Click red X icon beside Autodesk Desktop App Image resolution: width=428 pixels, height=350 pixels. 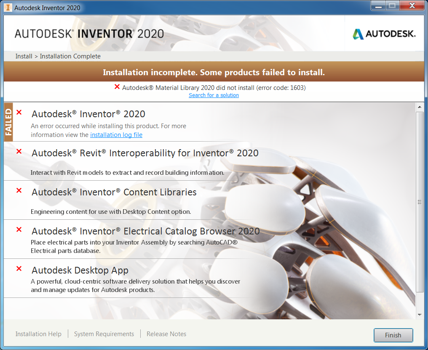pos(19,268)
